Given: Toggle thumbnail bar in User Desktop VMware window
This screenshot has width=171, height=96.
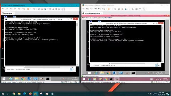Looking at the screenshot, I should 53,9.
